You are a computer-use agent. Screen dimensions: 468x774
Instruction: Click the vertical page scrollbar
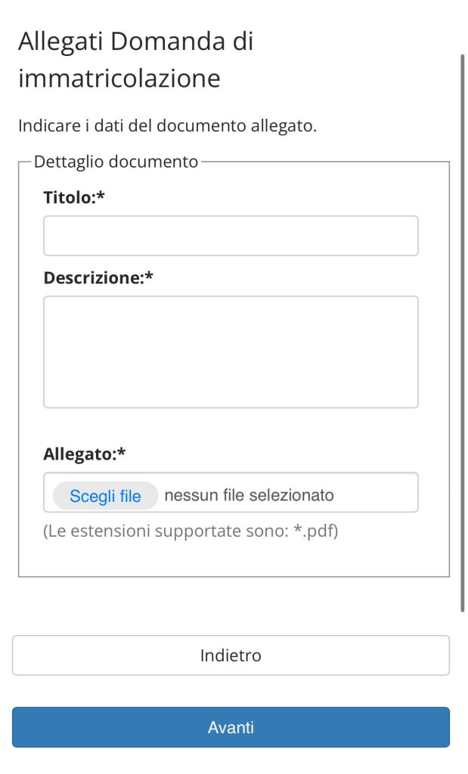(463, 333)
